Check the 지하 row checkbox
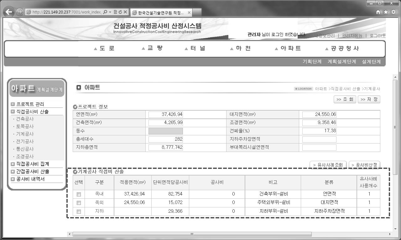The height and width of the screenshot is (240, 401). pos(79,211)
